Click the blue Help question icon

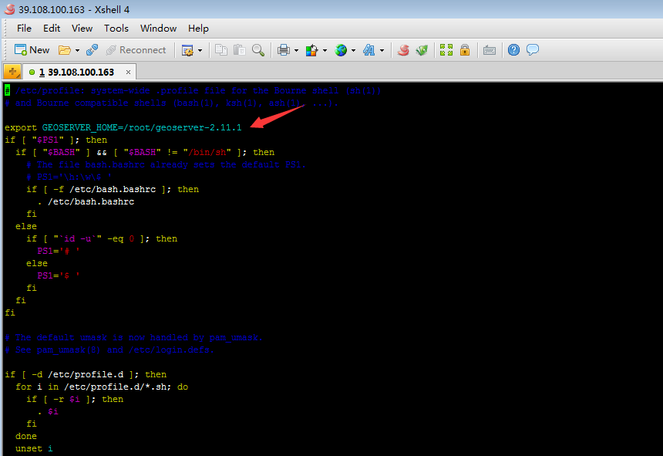pos(513,50)
